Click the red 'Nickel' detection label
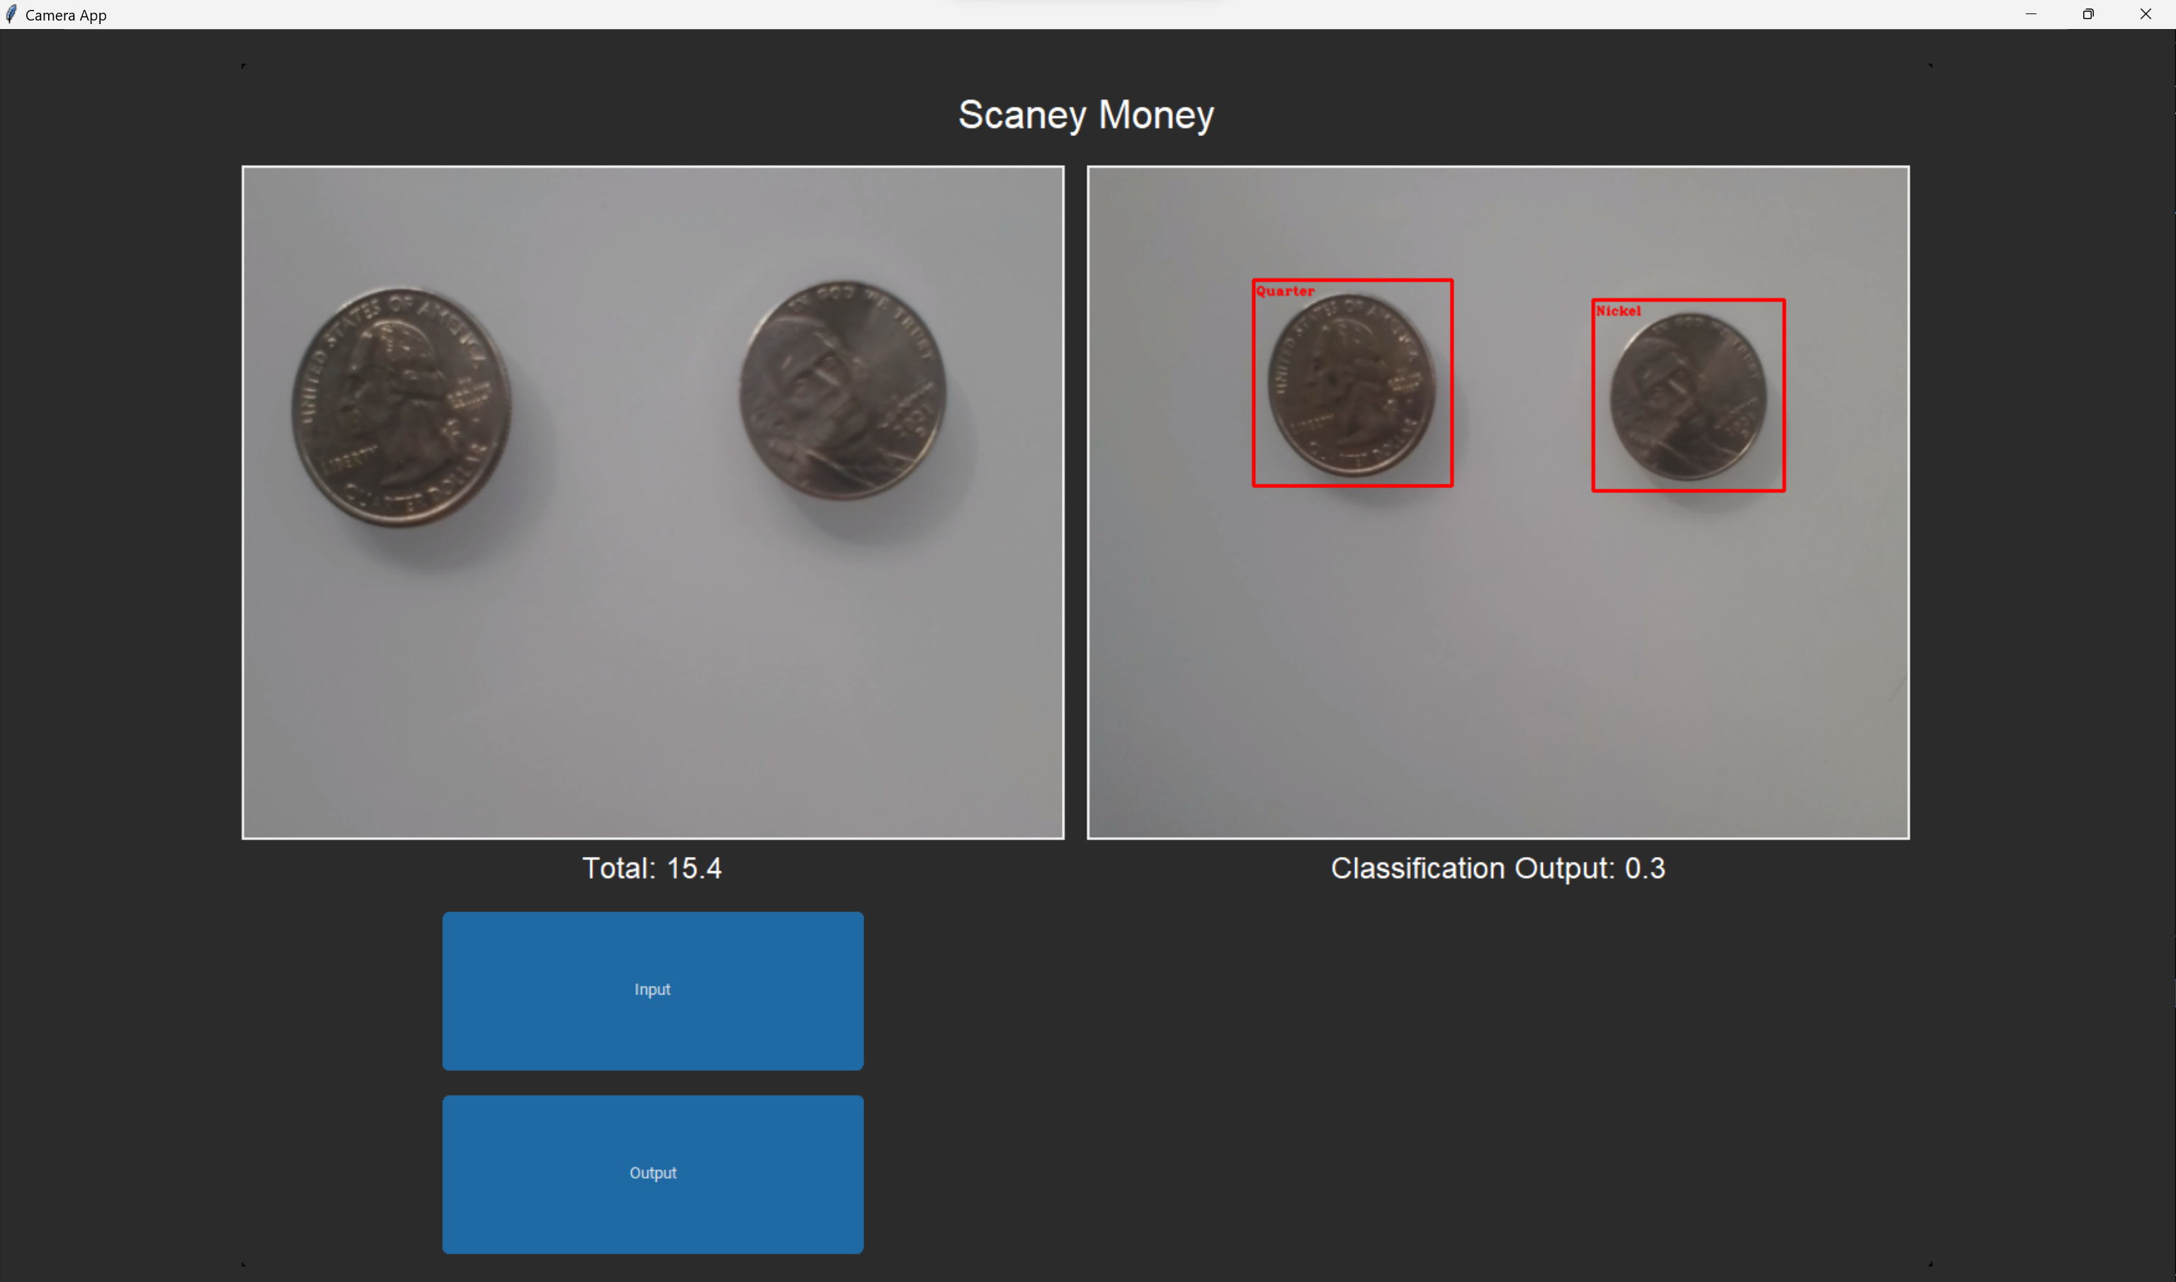Viewport: 2176px width, 1282px height. click(1617, 311)
